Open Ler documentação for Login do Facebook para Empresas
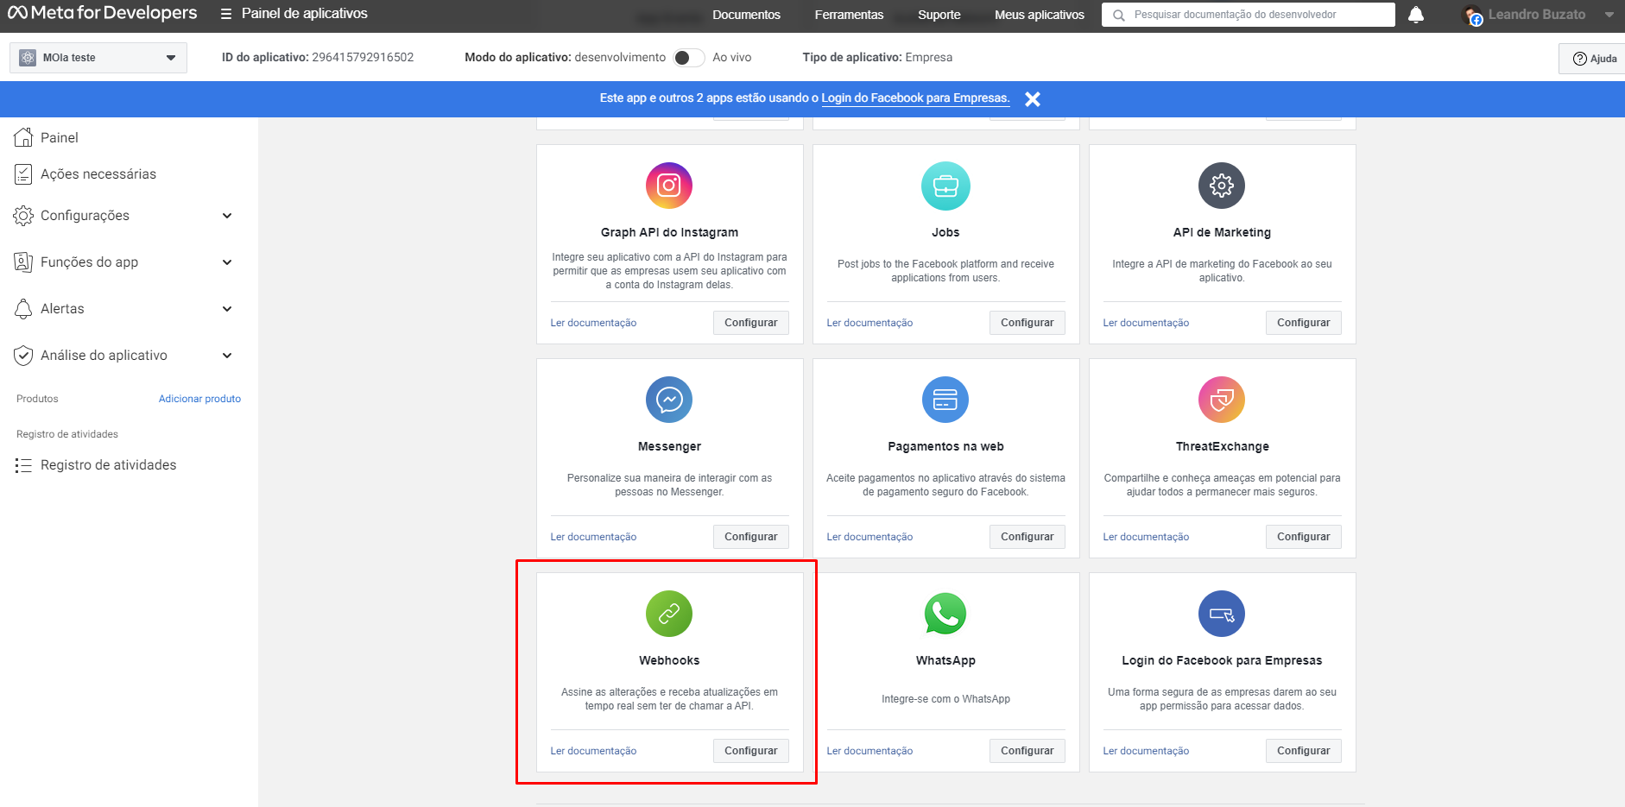Image resolution: width=1625 pixels, height=807 pixels. click(x=1146, y=751)
